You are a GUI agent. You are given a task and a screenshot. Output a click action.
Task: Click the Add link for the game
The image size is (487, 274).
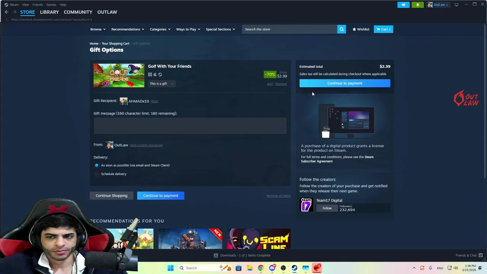[270, 84]
